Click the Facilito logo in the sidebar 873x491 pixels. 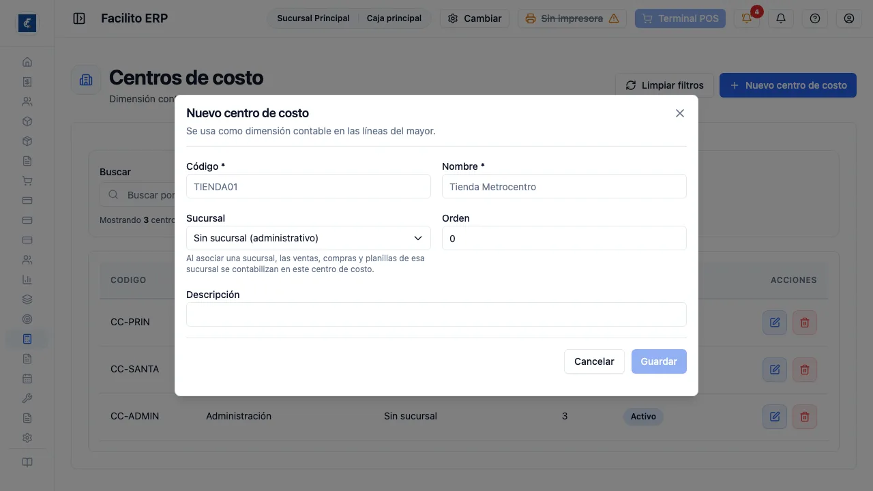pos(27,23)
